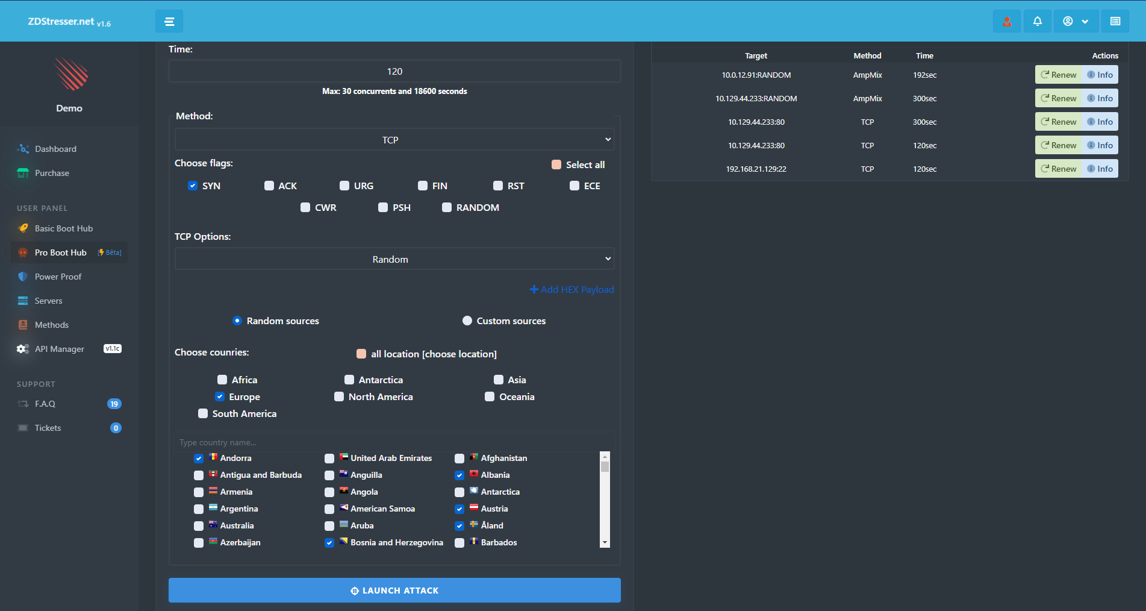Go to the F.A.Q support page

[x=45, y=404]
